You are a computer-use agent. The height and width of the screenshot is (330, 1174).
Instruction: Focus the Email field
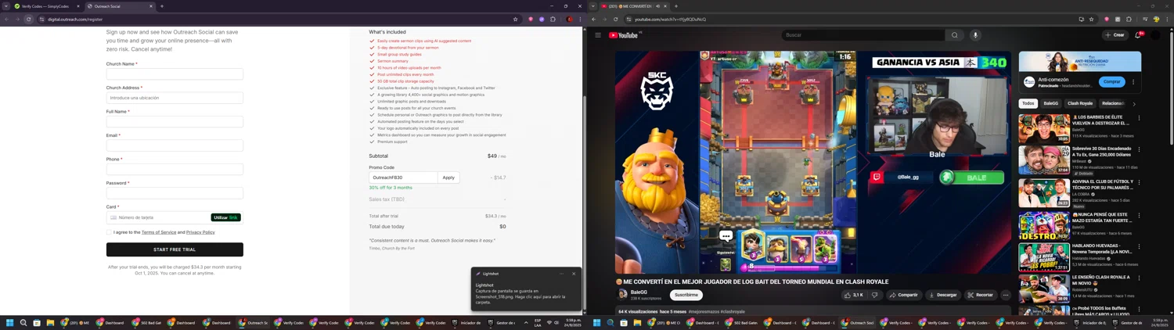(175, 145)
